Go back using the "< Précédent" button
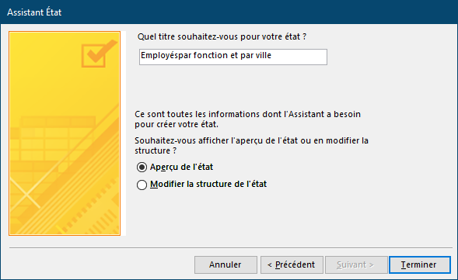The height and width of the screenshot is (280, 458). (292, 264)
